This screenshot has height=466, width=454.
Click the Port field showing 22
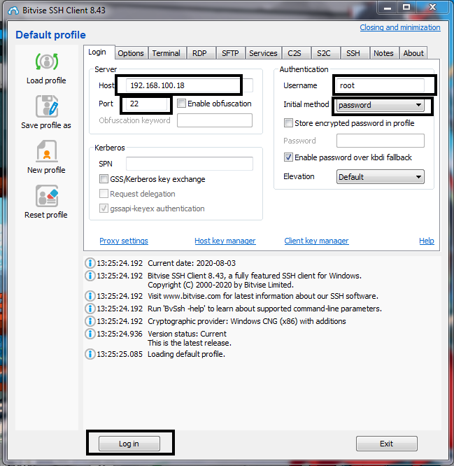pyautogui.click(x=148, y=104)
